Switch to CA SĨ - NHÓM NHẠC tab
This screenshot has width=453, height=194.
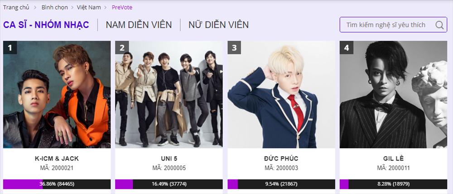46,25
